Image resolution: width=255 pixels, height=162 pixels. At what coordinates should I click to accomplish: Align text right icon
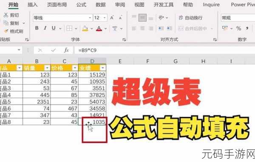tap(151, 28)
